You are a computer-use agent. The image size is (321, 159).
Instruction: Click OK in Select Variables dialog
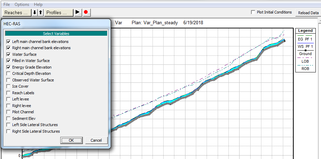(71, 140)
